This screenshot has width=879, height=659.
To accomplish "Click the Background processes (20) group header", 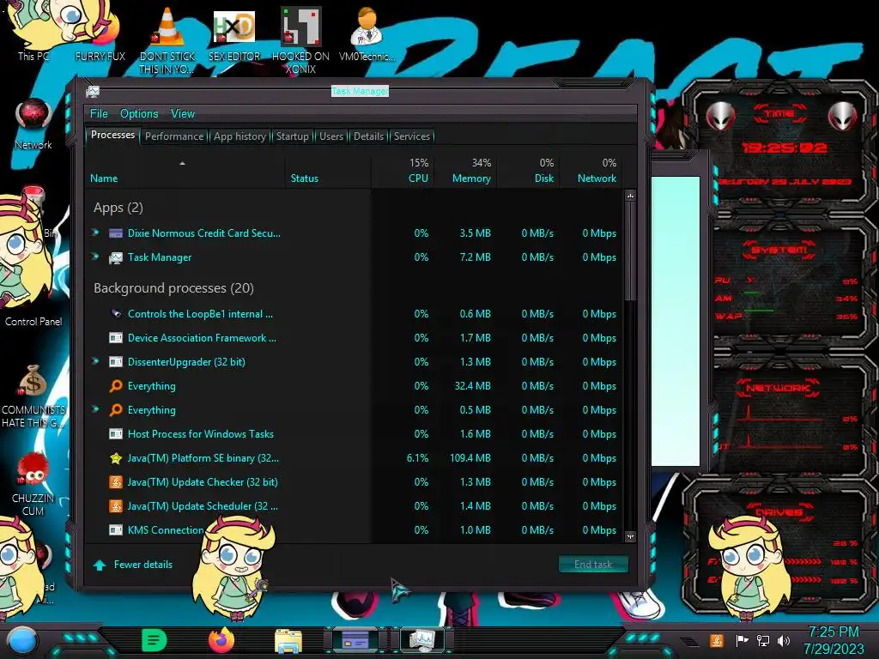I will coord(173,288).
